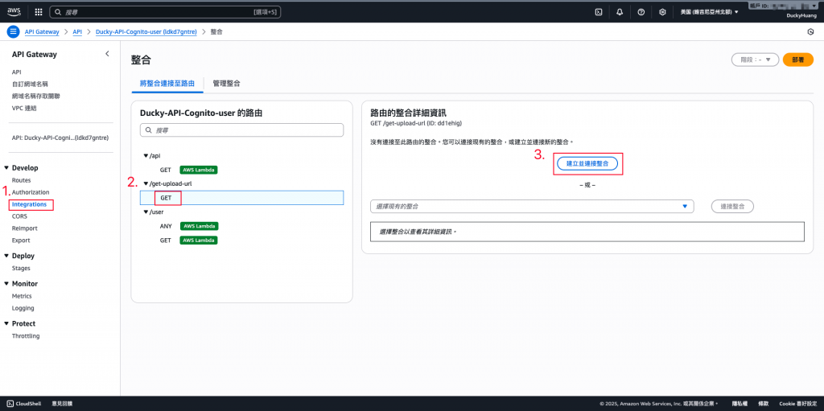Image resolution: width=824 pixels, height=411 pixels.
Task: Open the API Gateway breadcrumb link
Action: coord(42,32)
